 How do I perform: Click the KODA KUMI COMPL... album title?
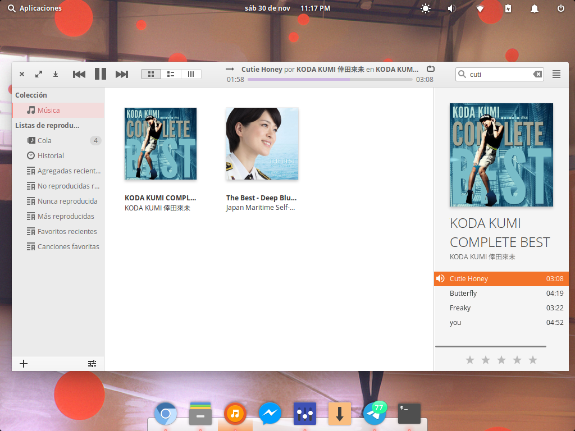160,198
